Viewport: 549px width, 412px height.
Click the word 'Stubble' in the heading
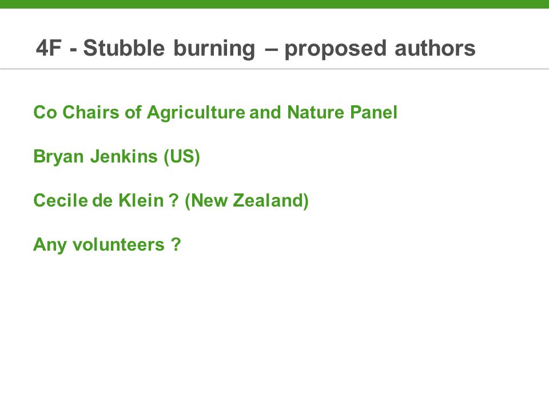coord(124,47)
